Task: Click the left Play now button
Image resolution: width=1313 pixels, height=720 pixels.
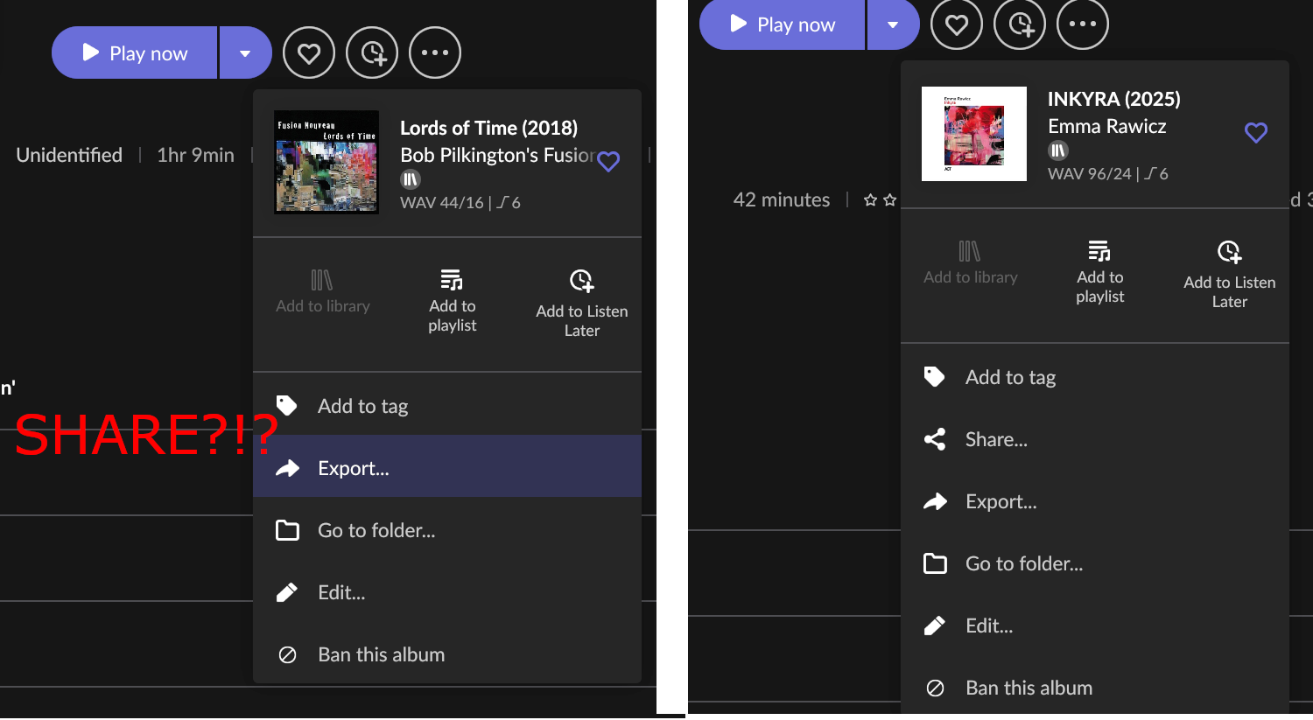Action: click(135, 53)
